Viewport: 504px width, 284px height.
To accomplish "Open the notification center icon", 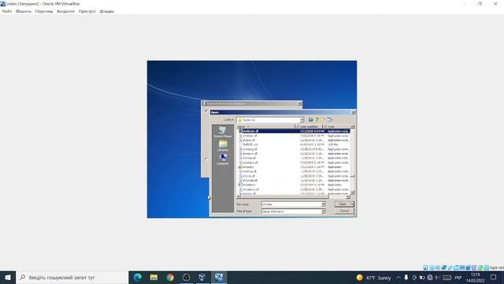I will click(494, 278).
